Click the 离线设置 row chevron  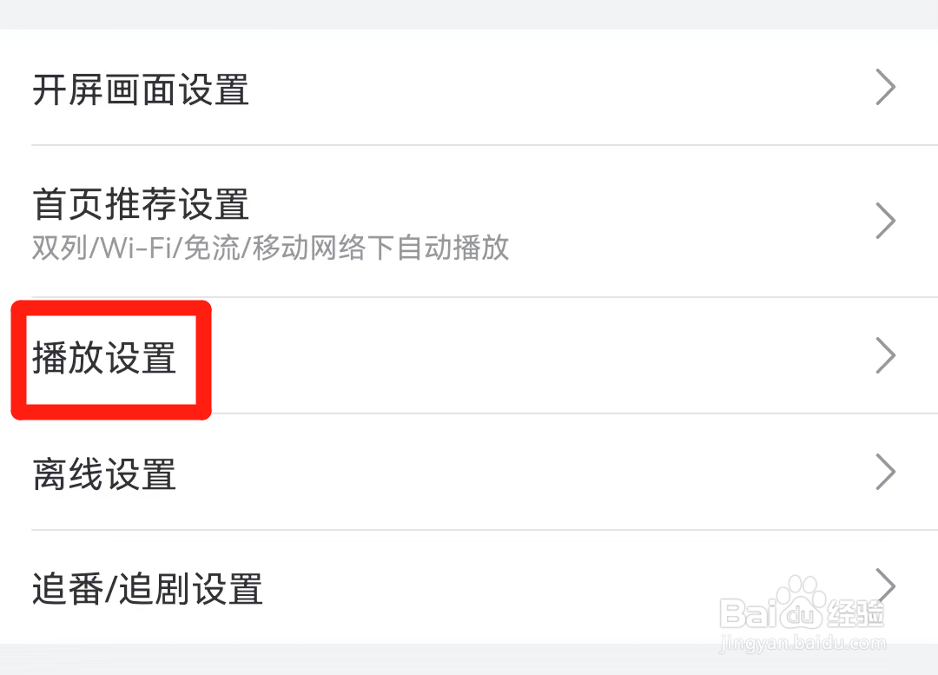(885, 472)
